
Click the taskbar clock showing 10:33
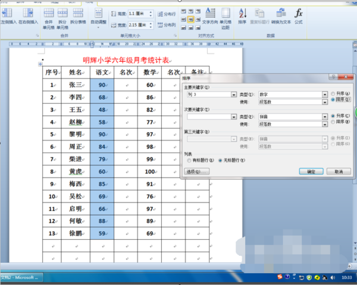(346, 277)
